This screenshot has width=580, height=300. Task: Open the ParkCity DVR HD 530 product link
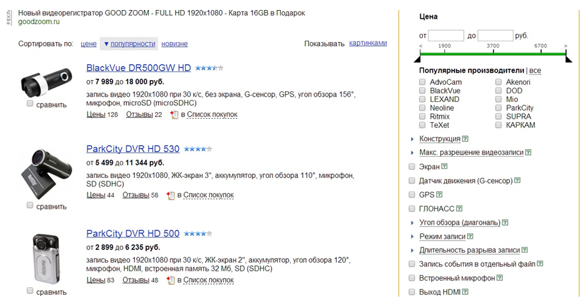pyautogui.click(x=133, y=149)
